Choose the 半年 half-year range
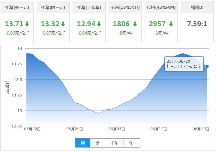 [x=114, y=143]
